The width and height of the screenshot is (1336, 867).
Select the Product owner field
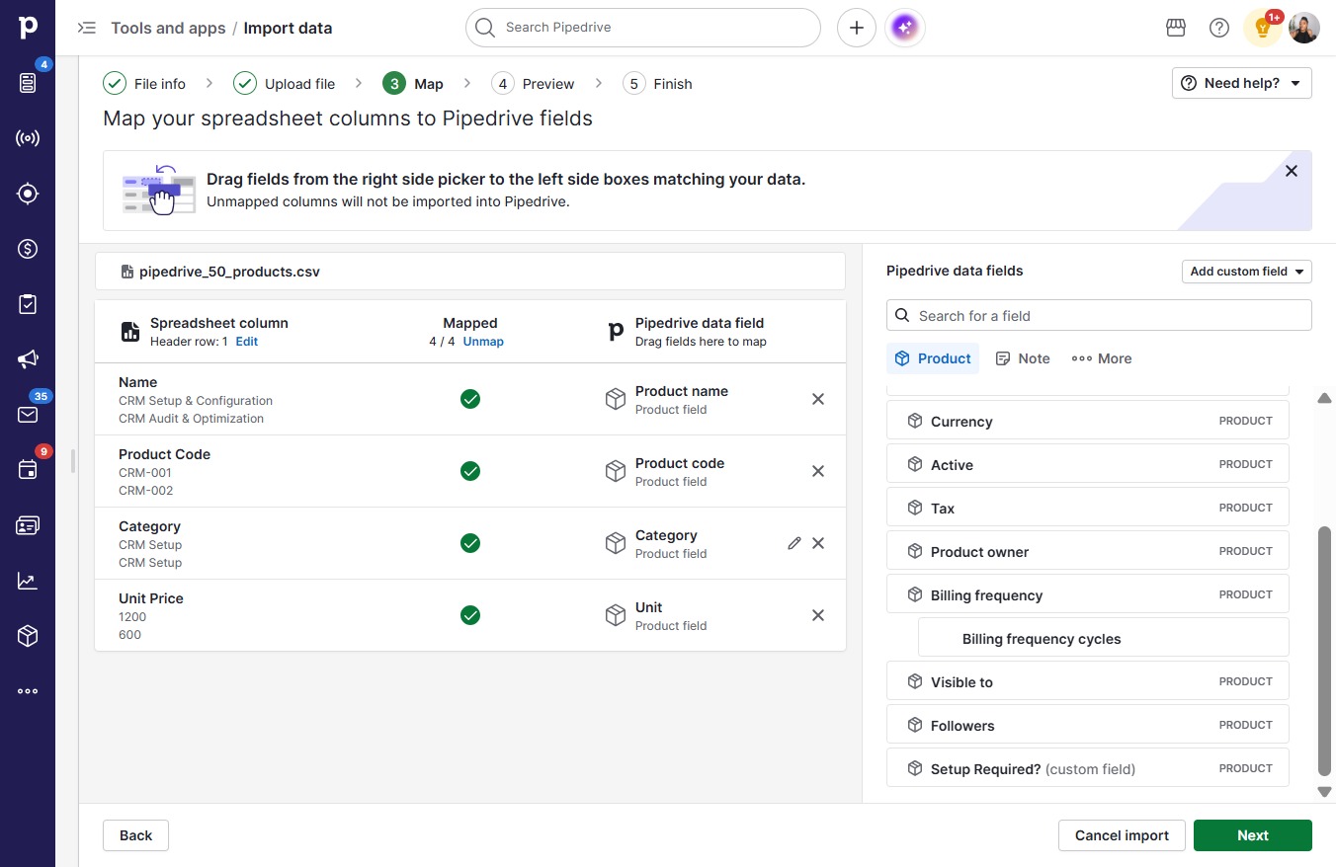[x=1088, y=551]
